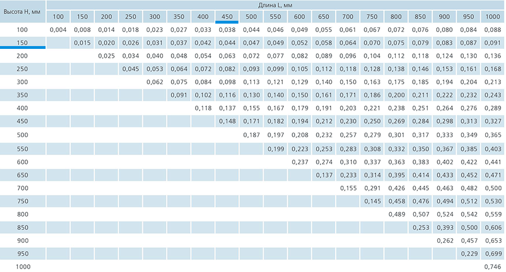Select the 800 length column header
Image resolution: width=506 pixels, height=272 pixels.
pos(396,17)
